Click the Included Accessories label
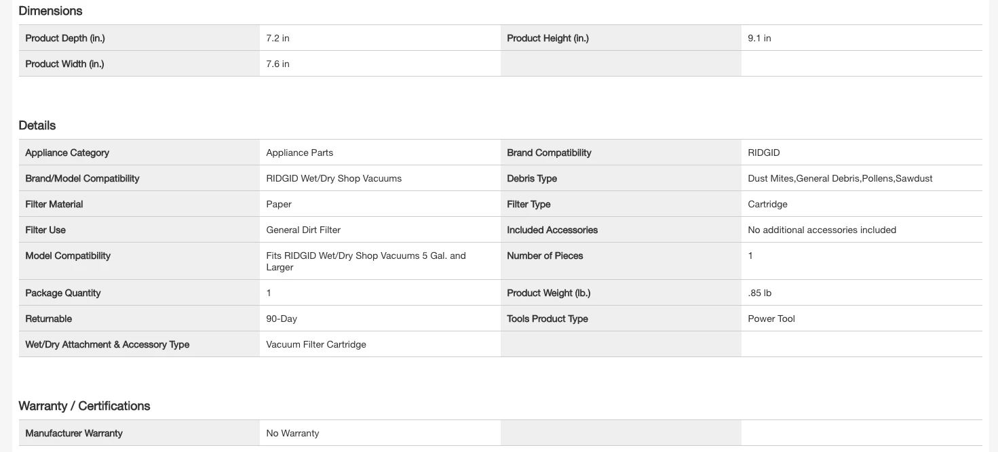The image size is (998, 452). click(552, 230)
